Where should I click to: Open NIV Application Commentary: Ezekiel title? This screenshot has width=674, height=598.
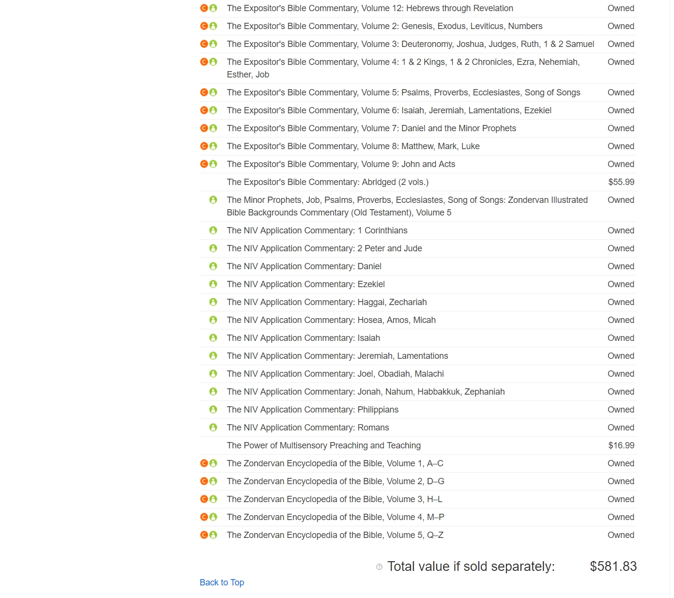coord(306,284)
